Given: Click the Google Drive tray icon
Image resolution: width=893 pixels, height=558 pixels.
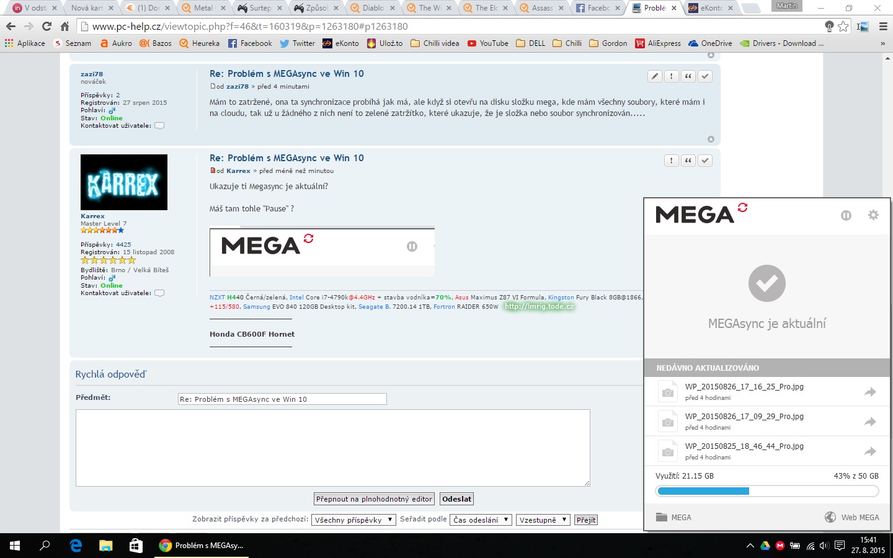Looking at the screenshot, I should pos(765,546).
